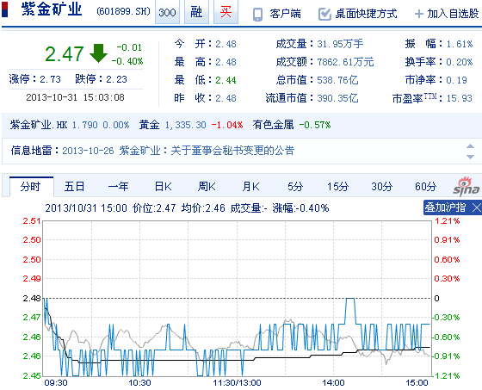Switch to the 5分 five-minute tab
The height and width of the screenshot is (390, 482).
coord(295,187)
